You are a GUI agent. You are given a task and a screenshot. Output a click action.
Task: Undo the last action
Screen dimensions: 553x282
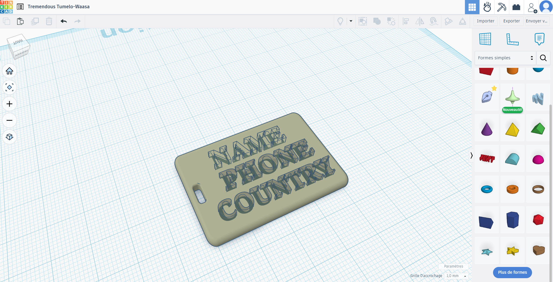point(64,21)
